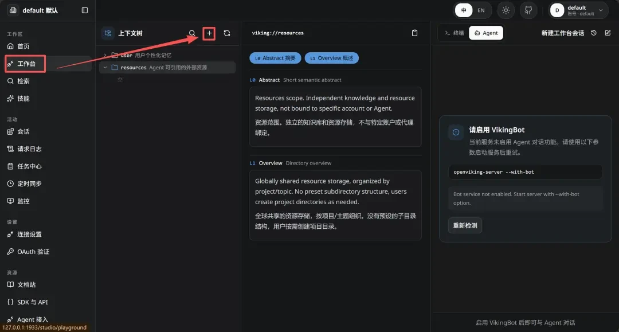Copy the viking://resources path

click(x=414, y=33)
